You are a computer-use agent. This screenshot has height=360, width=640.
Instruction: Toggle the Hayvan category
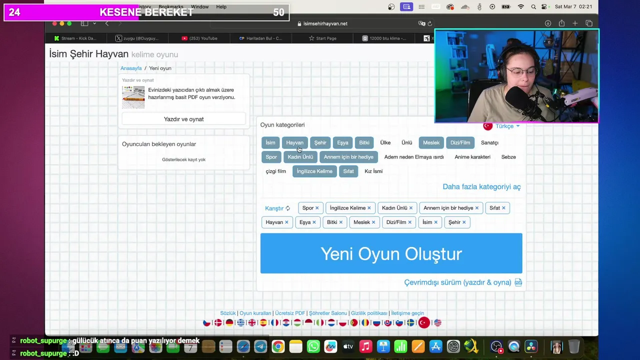point(294,142)
